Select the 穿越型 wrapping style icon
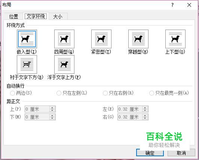The width and height of the screenshot is (199, 160). pos(138,39)
